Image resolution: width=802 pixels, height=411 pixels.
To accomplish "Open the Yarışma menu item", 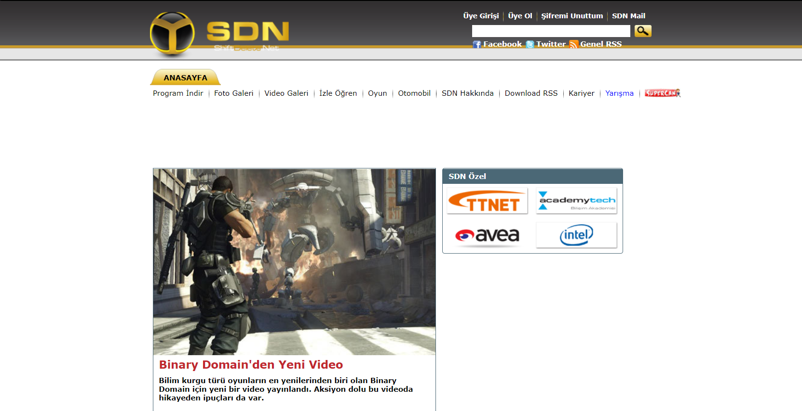I will (x=619, y=93).
